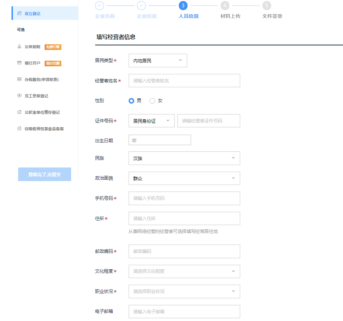Click the calendar icon in 出生日期 field

(x=134, y=140)
